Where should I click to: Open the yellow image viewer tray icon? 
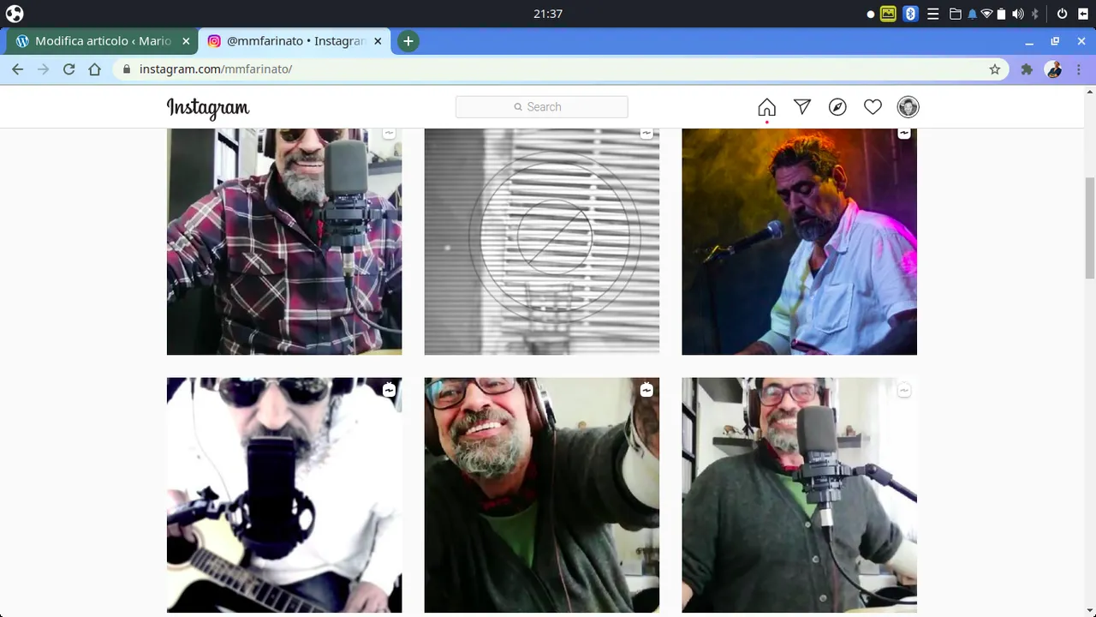coord(888,14)
